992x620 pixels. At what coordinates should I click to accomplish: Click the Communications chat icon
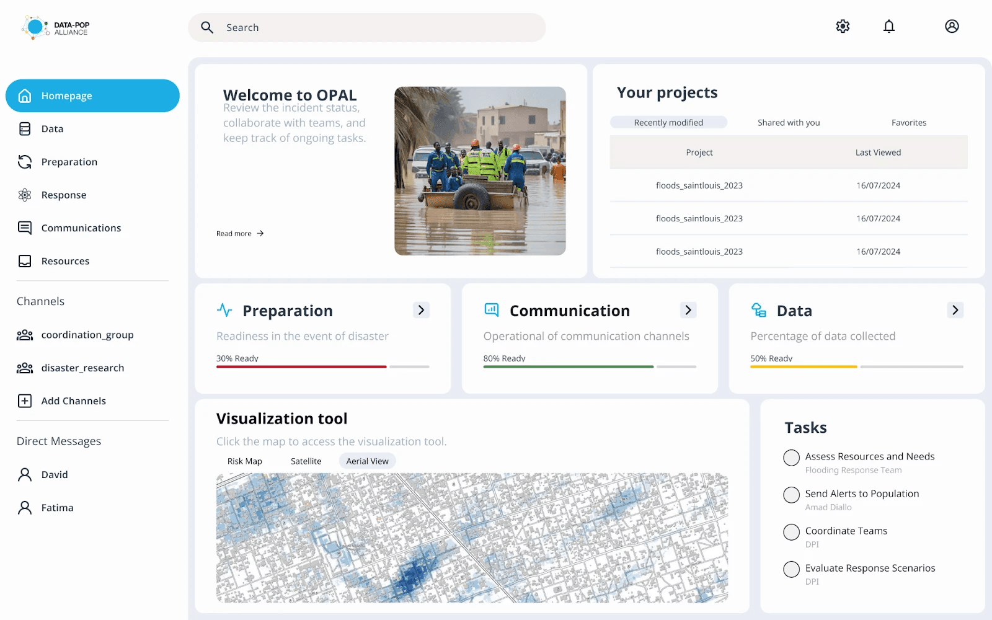25,228
